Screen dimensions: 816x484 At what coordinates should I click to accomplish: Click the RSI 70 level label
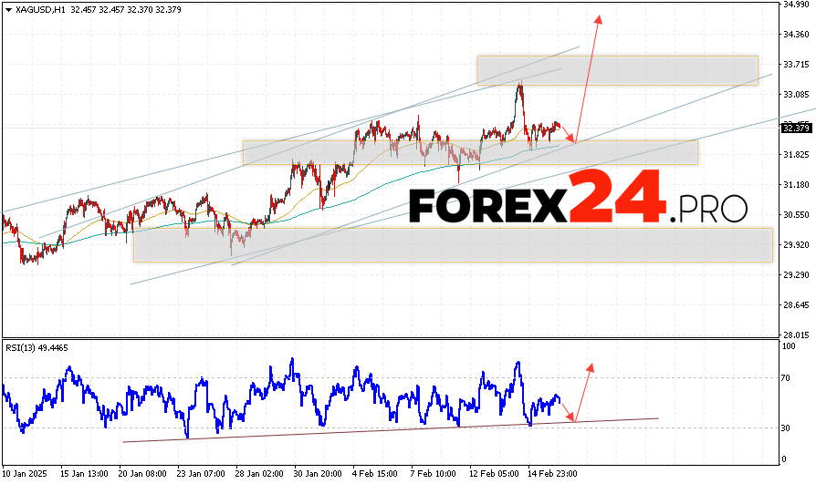pos(787,377)
